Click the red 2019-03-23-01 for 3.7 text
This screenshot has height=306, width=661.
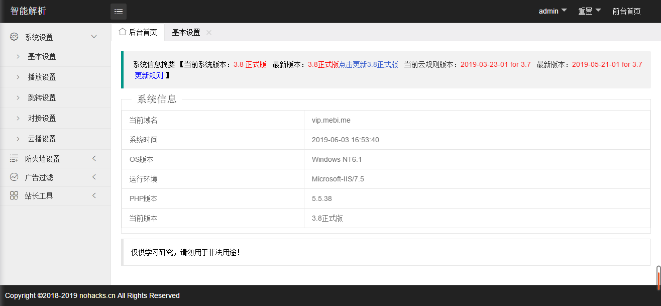coord(496,64)
